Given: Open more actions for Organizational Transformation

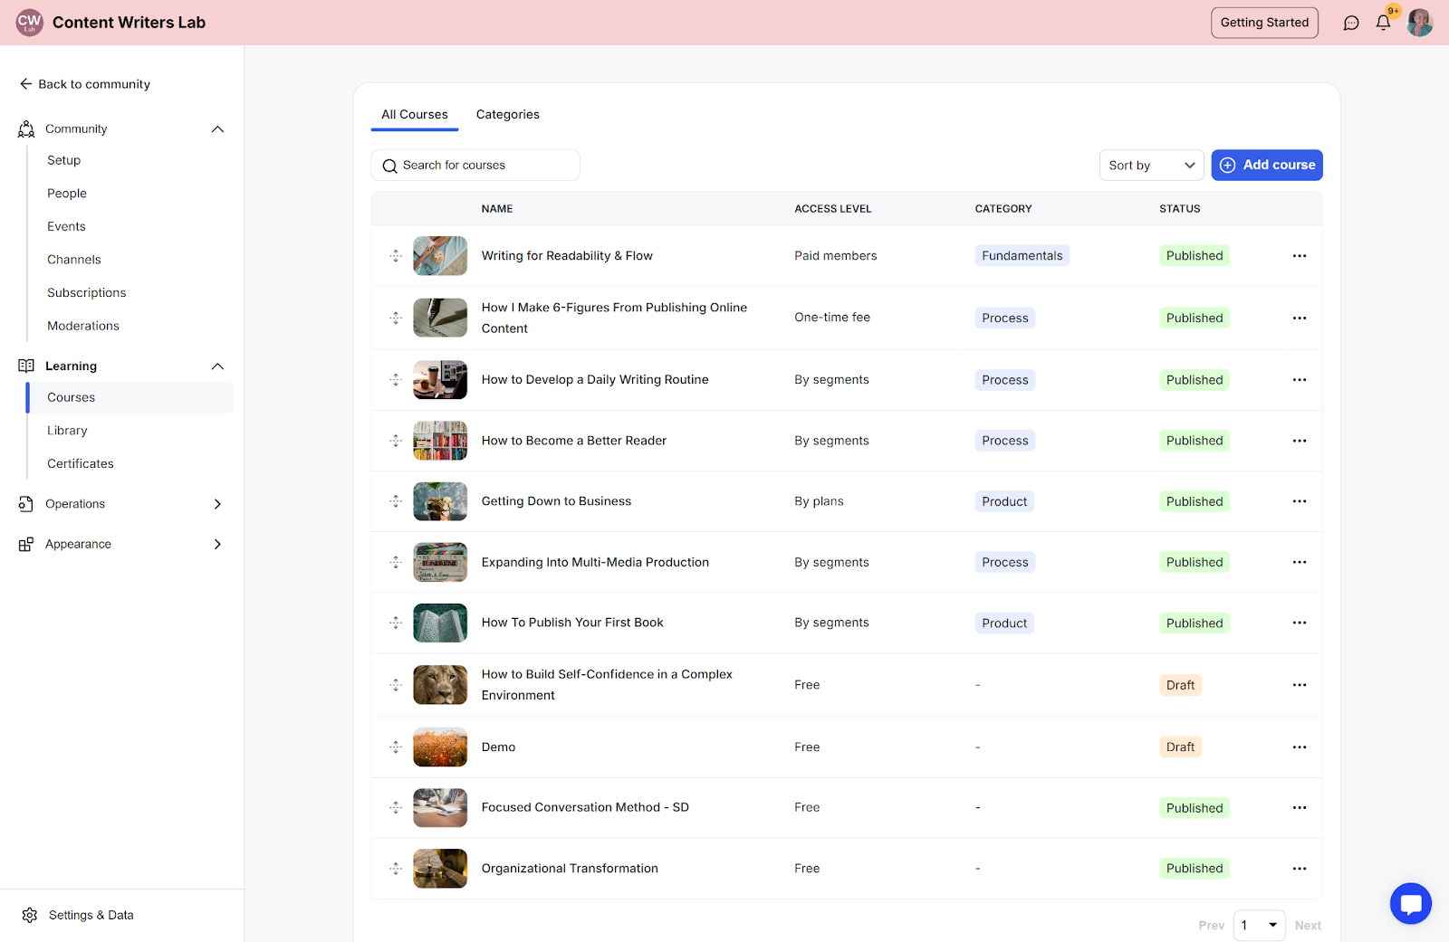Looking at the screenshot, I should tap(1299, 869).
